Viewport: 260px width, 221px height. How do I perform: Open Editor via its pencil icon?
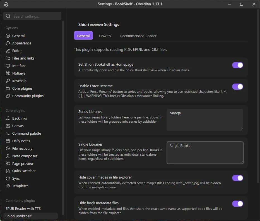8,51
